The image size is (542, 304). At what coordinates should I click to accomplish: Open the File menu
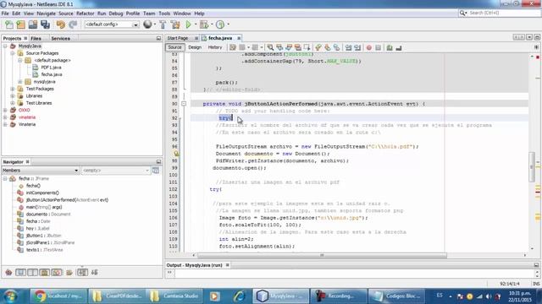5,14
